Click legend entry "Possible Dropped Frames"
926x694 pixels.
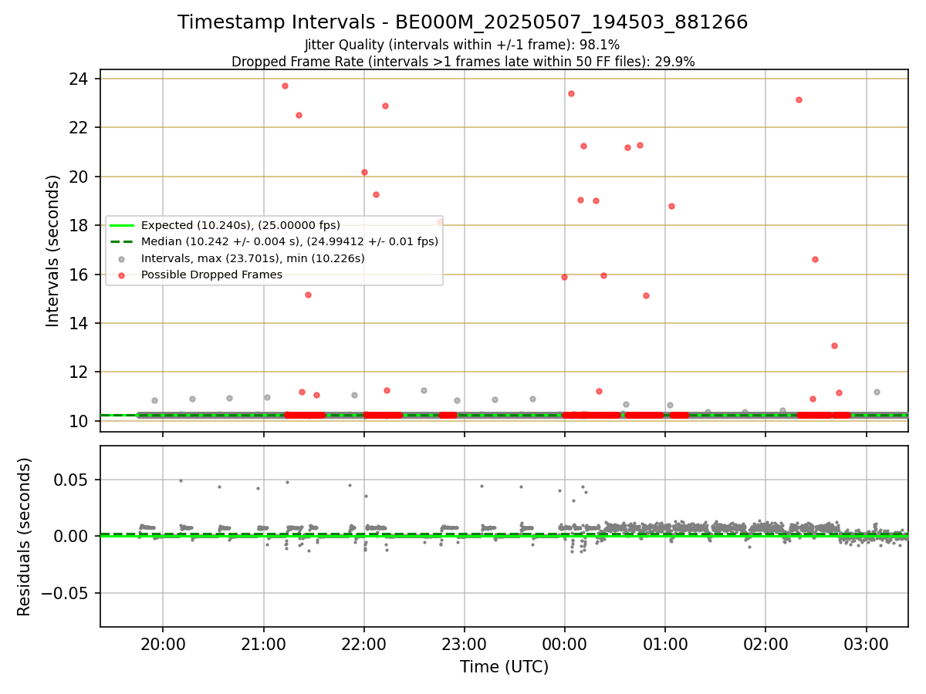212,275
